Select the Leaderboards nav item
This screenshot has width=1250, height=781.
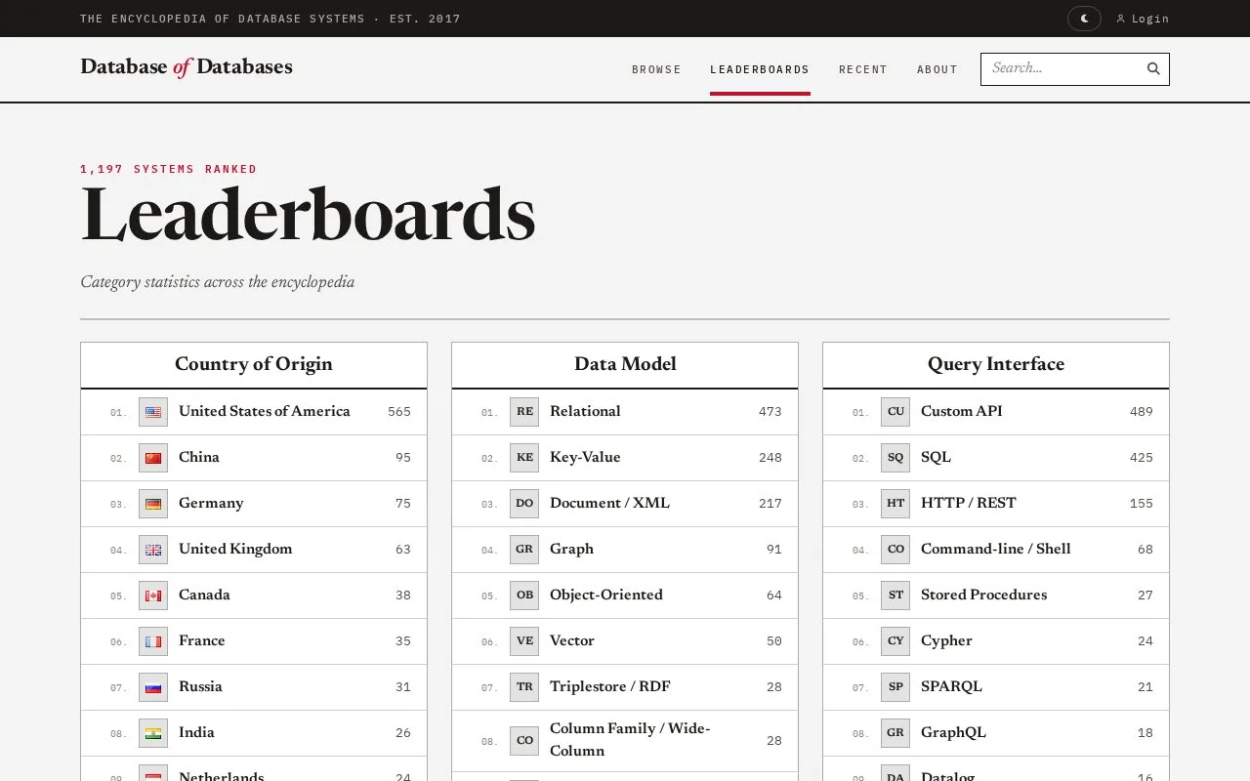(x=760, y=69)
